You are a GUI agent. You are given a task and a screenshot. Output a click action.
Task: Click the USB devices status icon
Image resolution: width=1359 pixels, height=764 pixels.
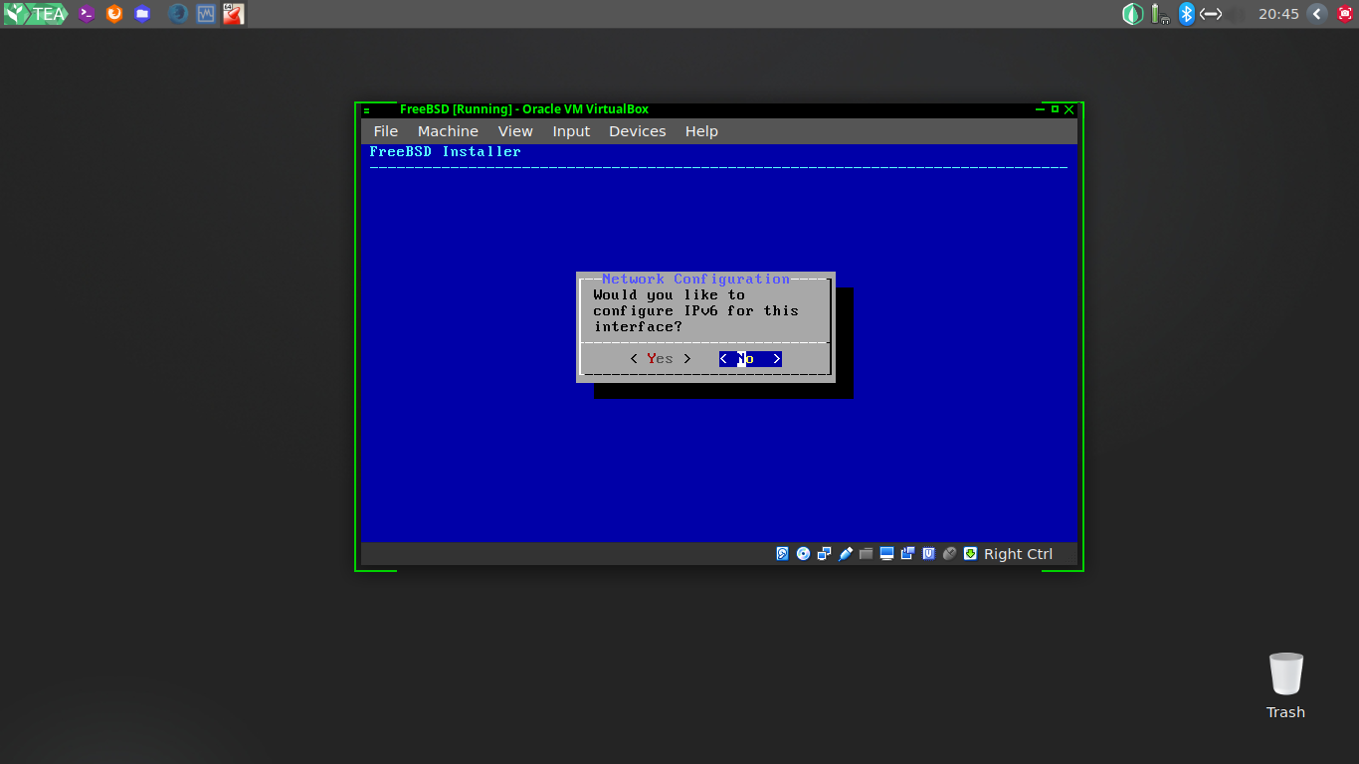point(846,554)
